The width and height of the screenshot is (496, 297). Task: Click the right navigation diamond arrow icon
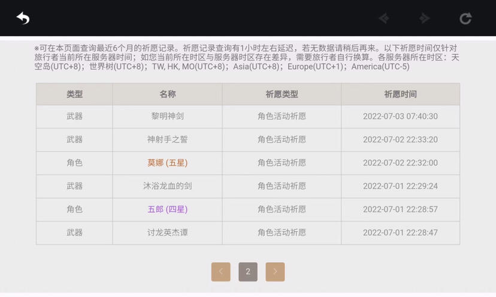pyautogui.click(x=424, y=19)
